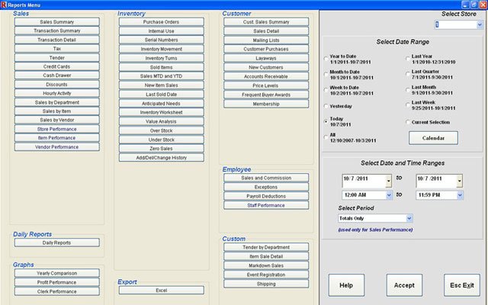
Task: Click the Calendar button
Action: pyautogui.click(x=432, y=138)
